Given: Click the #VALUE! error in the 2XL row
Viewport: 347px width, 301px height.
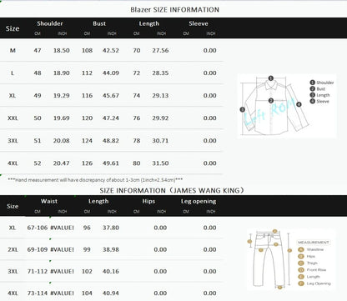Looking at the screenshot, I should (x=62, y=249).
